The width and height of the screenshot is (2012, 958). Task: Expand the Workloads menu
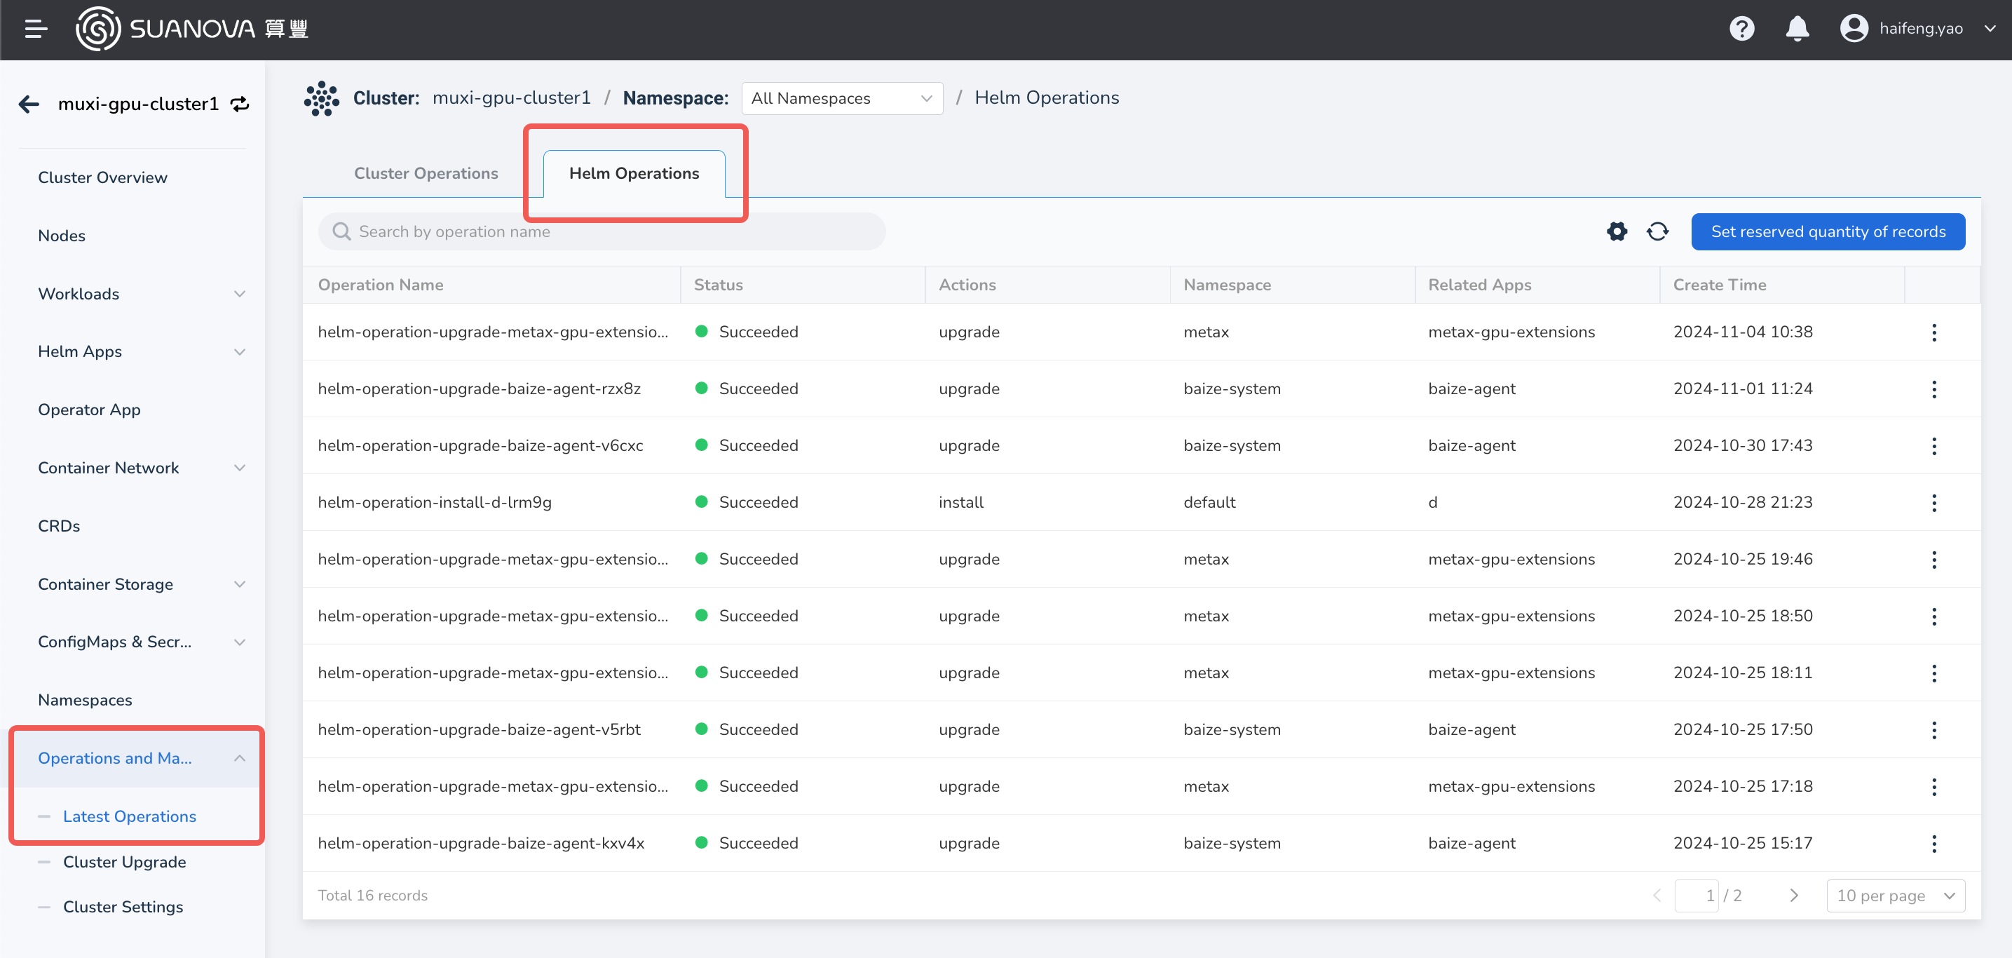click(x=141, y=294)
